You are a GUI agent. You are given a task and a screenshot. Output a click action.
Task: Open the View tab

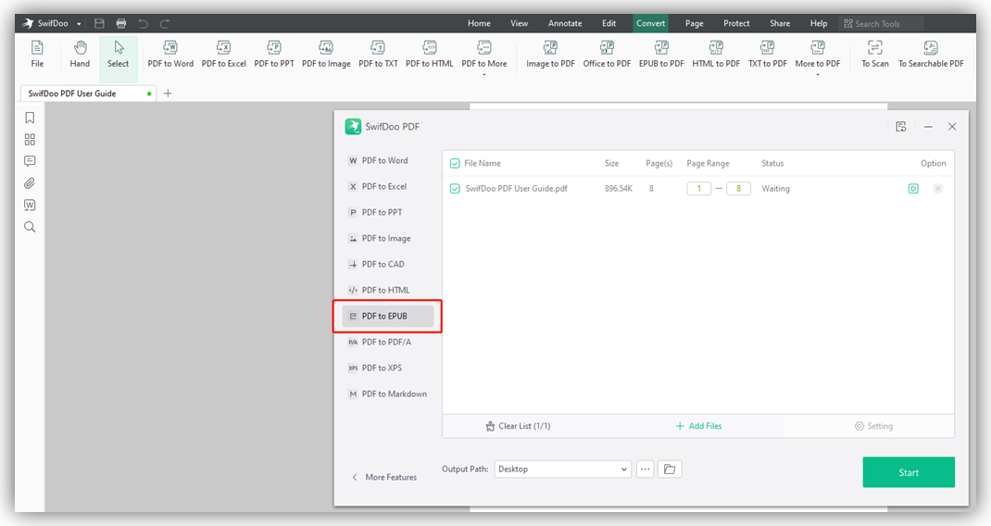(x=519, y=23)
